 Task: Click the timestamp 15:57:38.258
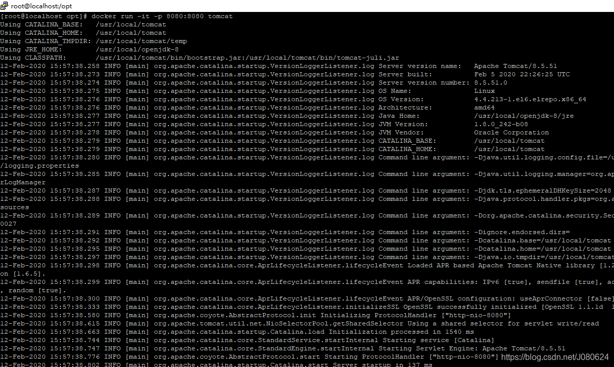(x=75, y=66)
